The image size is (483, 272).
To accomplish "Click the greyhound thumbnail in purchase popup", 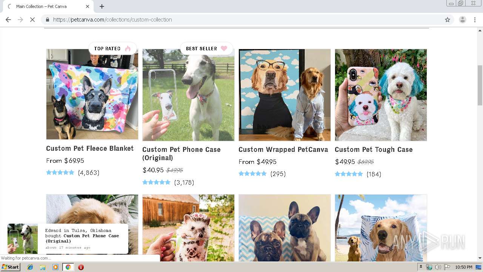I will pos(23,239).
